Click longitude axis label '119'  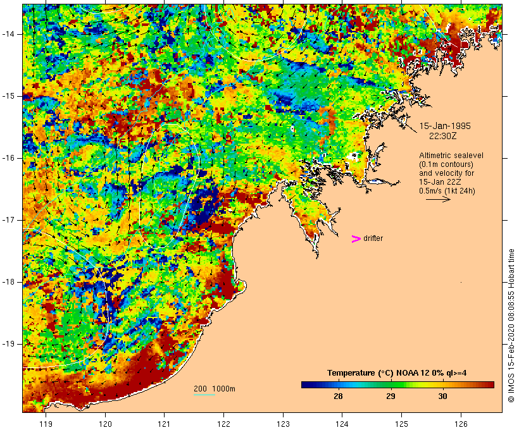pos(46,424)
